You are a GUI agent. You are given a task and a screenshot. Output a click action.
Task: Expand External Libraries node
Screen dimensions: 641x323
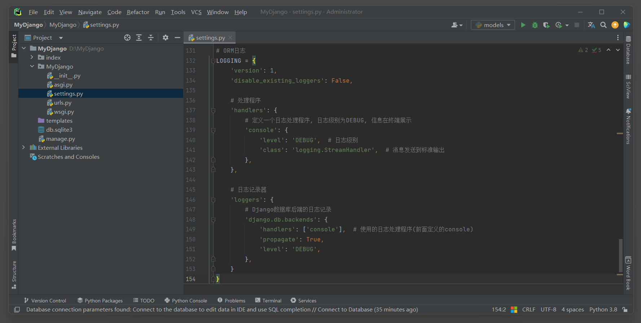tap(24, 148)
